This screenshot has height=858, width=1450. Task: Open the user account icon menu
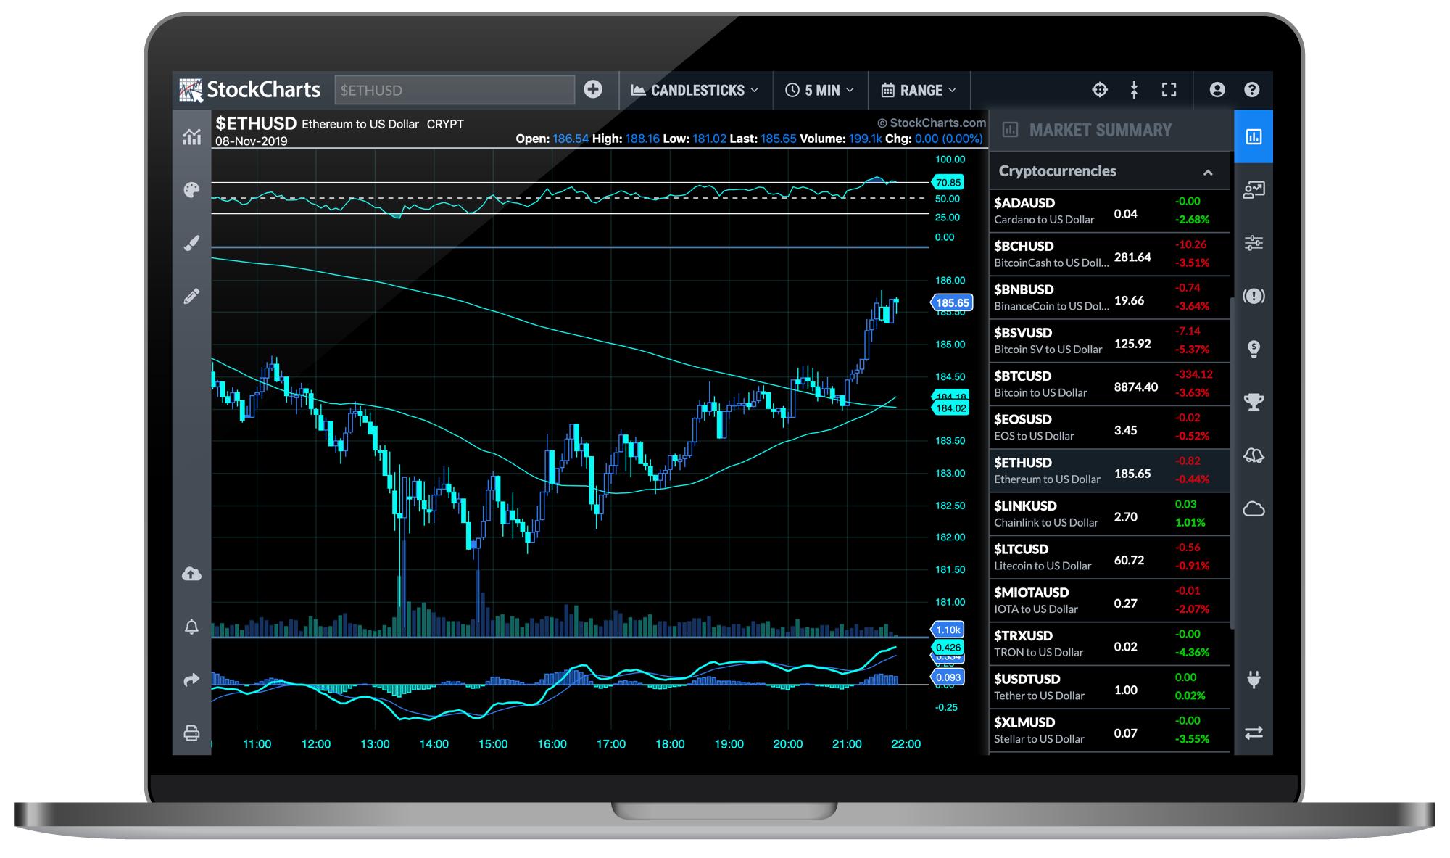1217,89
